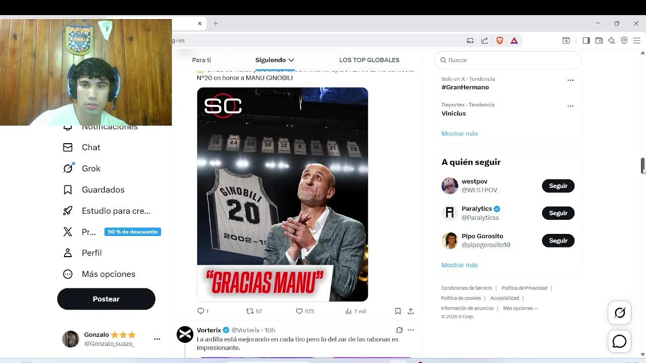The width and height of the screenshot is (646, 363).
Task: Open more options on Vorterix post
Action: point(411,330)
